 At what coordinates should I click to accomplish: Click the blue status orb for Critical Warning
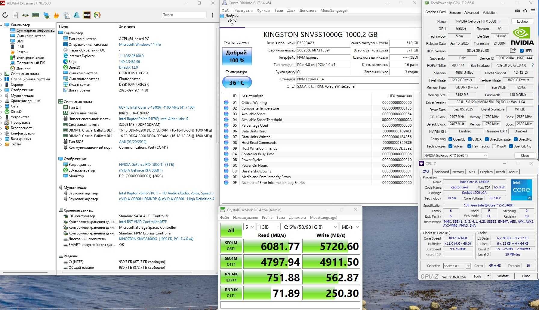[226, 102]
